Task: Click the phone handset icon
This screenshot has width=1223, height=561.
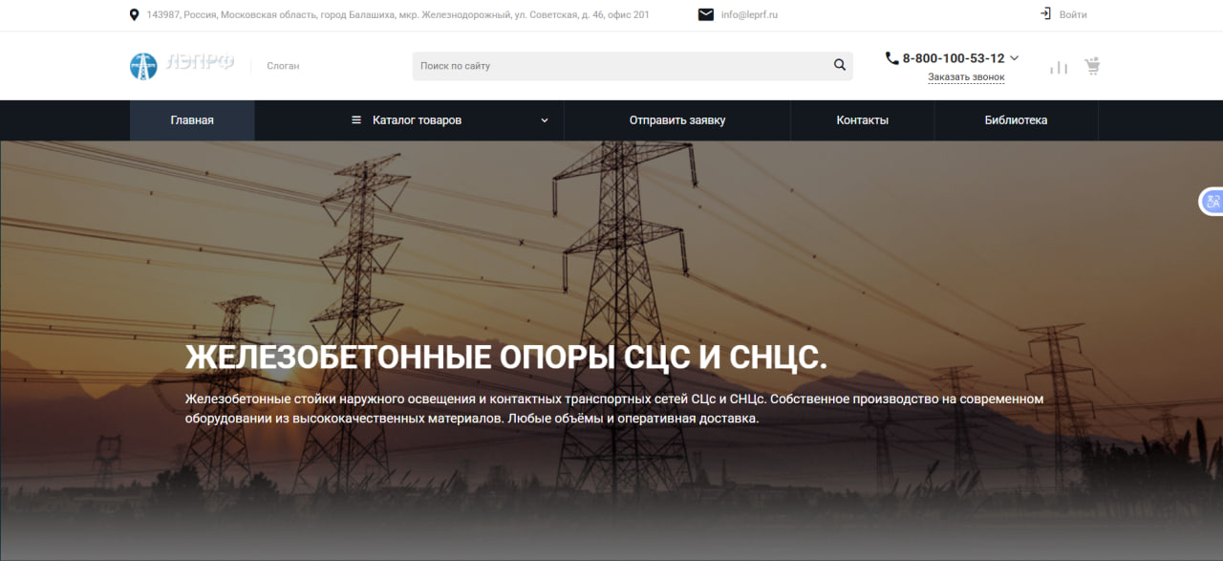Action: coord(891,58)
